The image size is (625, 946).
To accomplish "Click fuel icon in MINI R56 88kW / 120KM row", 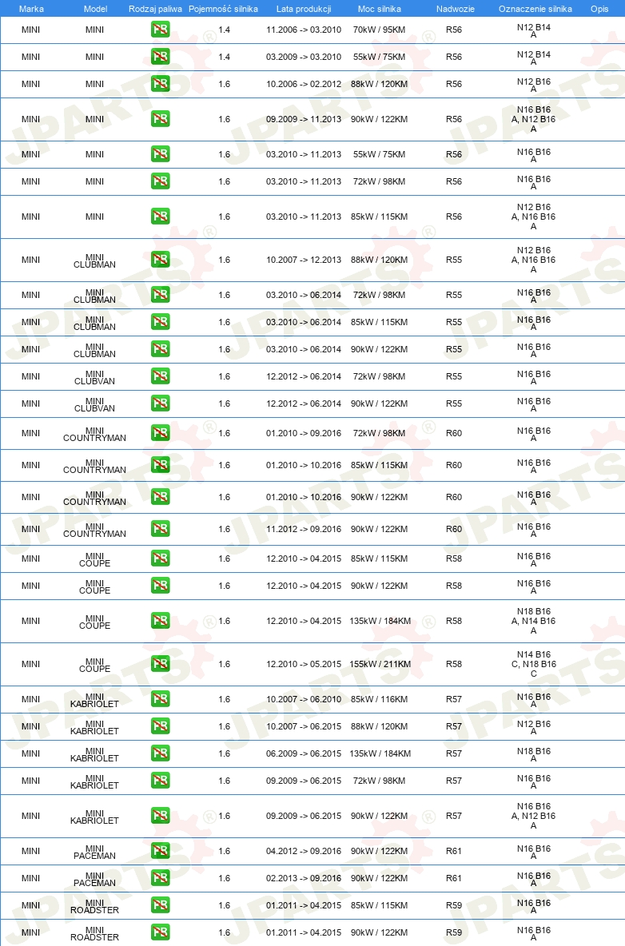I will pos(160,84).
